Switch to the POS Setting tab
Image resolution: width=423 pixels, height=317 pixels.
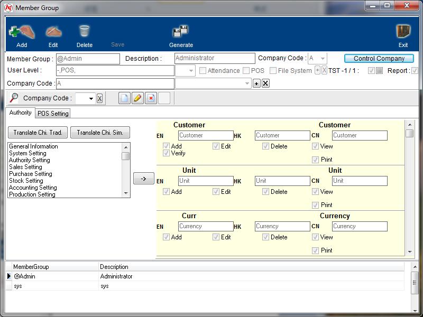pos(53,114)
